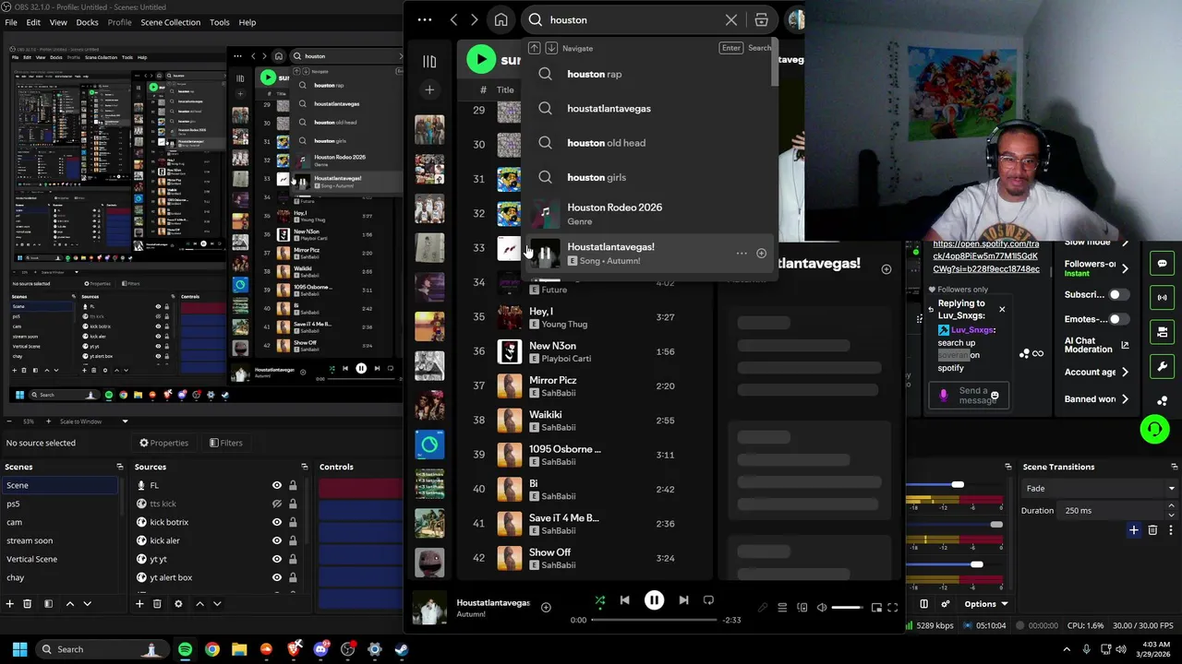This screenshot has width=1182, height=664.
Task: Toggle Emotes-only chat switch
Action: [1118, 319]
